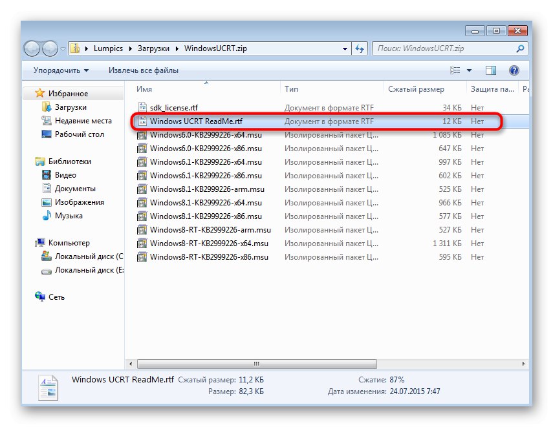Select Избранное in the navigation pane
Screen dimensions: 553x427
click(x=69, y=94)
